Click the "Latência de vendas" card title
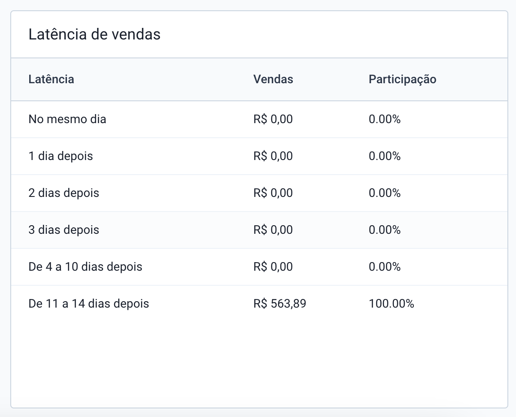 (94, 34)
